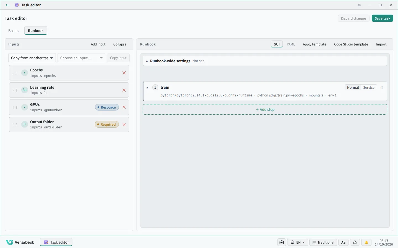The height and width of the screenshot is (248, 398).
Task: Click the Add step button
Action: tap(265, 109)
